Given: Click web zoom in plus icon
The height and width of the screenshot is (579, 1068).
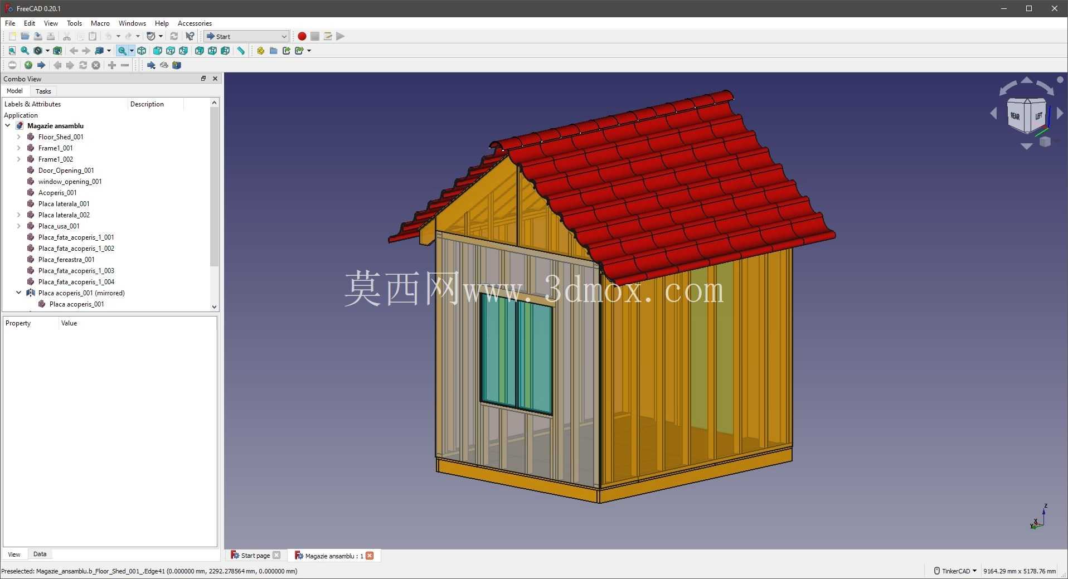Looking at the screenshot, I should (x=112, y=65).
